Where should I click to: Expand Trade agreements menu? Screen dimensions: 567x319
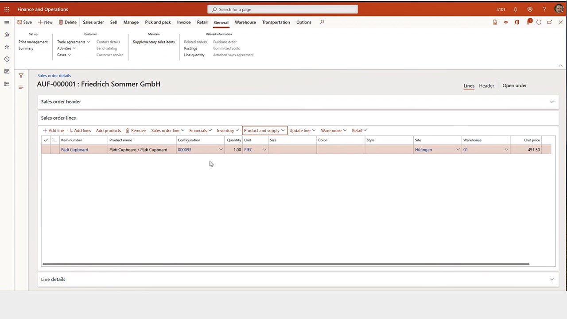click(x=74, y=42)
